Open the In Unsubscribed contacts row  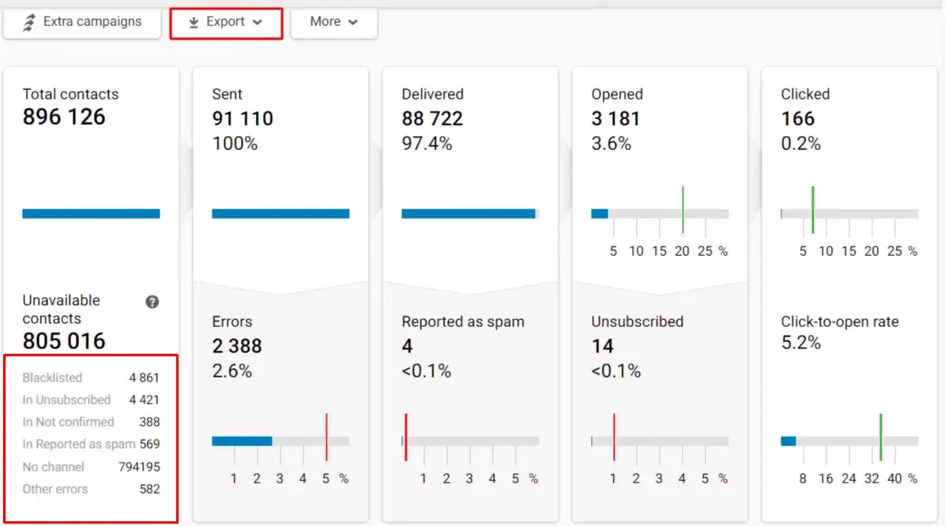pyautogui.click(x=91, y=400)
